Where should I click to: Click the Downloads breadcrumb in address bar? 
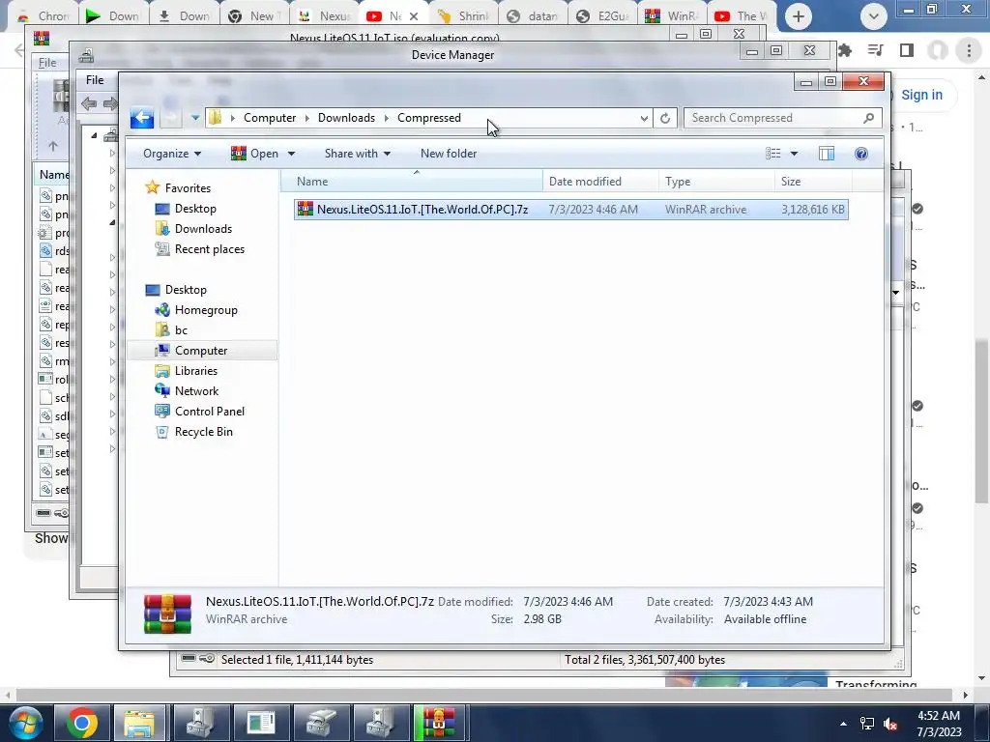click(346, 118)
